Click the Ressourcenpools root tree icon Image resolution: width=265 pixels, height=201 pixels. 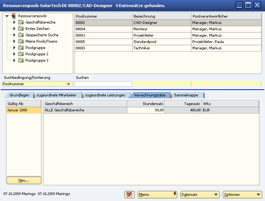click(14, 16)
